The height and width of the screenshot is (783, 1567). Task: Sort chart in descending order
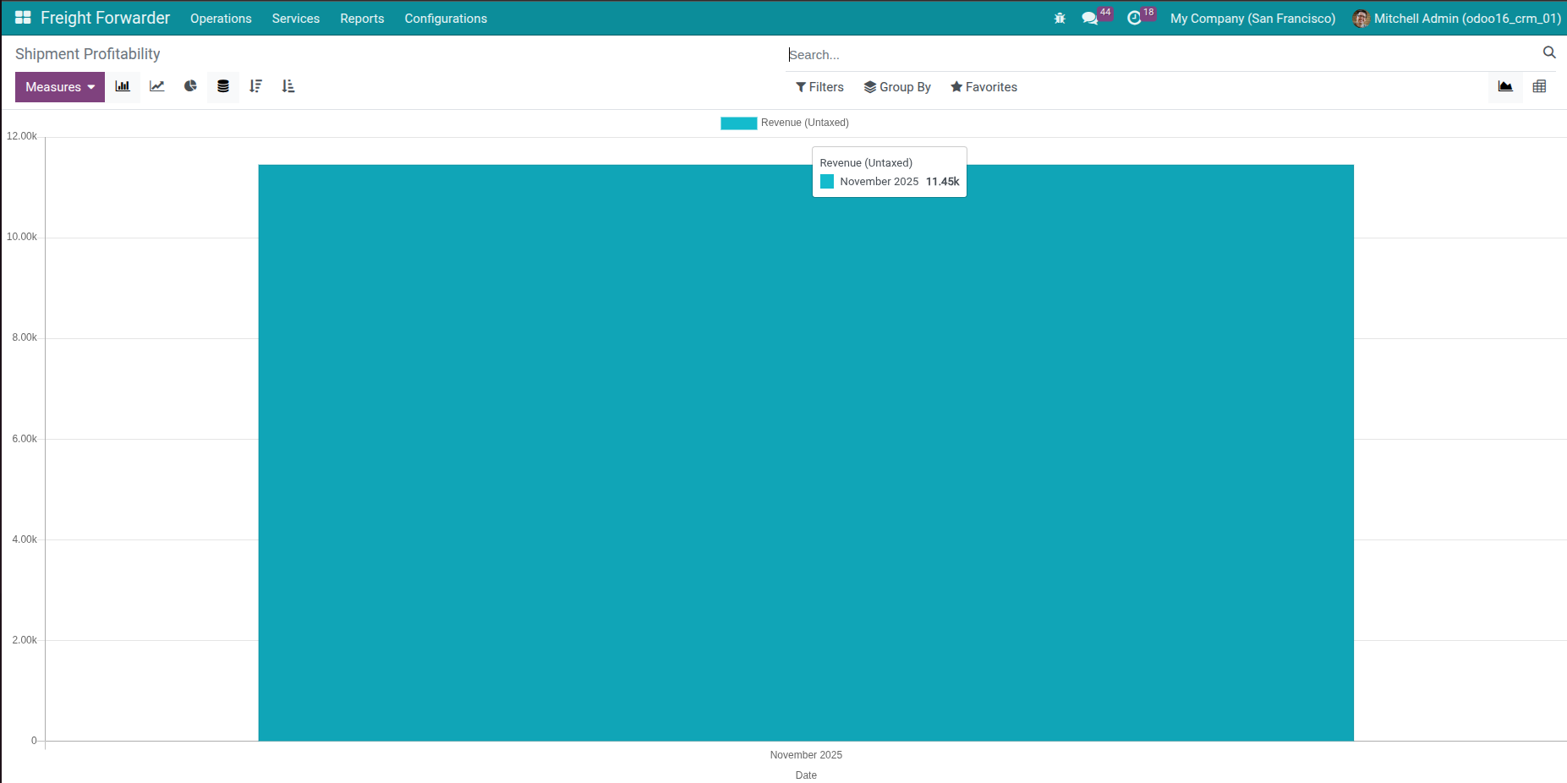click(x=255, y=86)
